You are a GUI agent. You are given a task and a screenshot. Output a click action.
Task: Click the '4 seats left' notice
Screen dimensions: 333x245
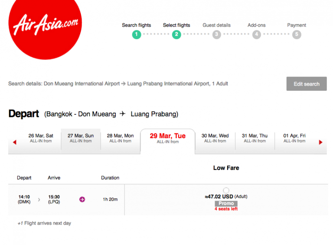[226, 209]
